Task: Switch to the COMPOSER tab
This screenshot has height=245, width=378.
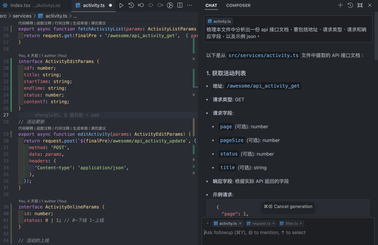Action: click(x=238, y=5)
